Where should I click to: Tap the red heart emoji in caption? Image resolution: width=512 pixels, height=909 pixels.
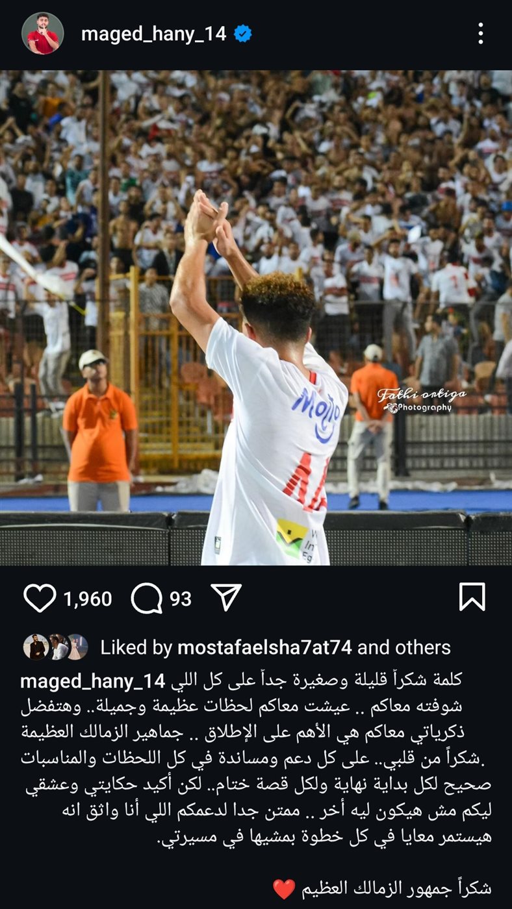[x=284, y=889]
